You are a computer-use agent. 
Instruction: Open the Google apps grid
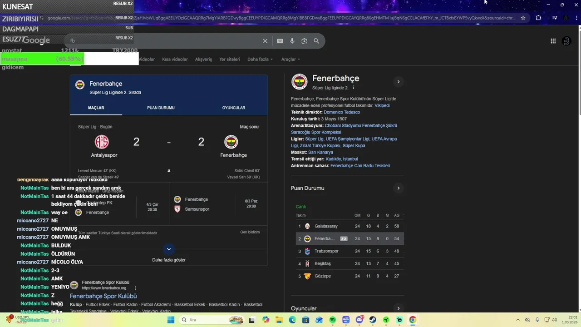pyautogui.click(x=553, y=41)
